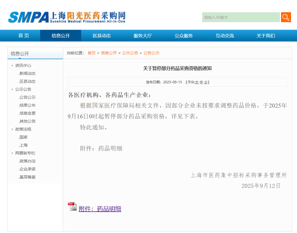This screenshot has width=297, height=233.
Task: Collapse the 公示公告 sidebar section
Action: coord(12,90)
